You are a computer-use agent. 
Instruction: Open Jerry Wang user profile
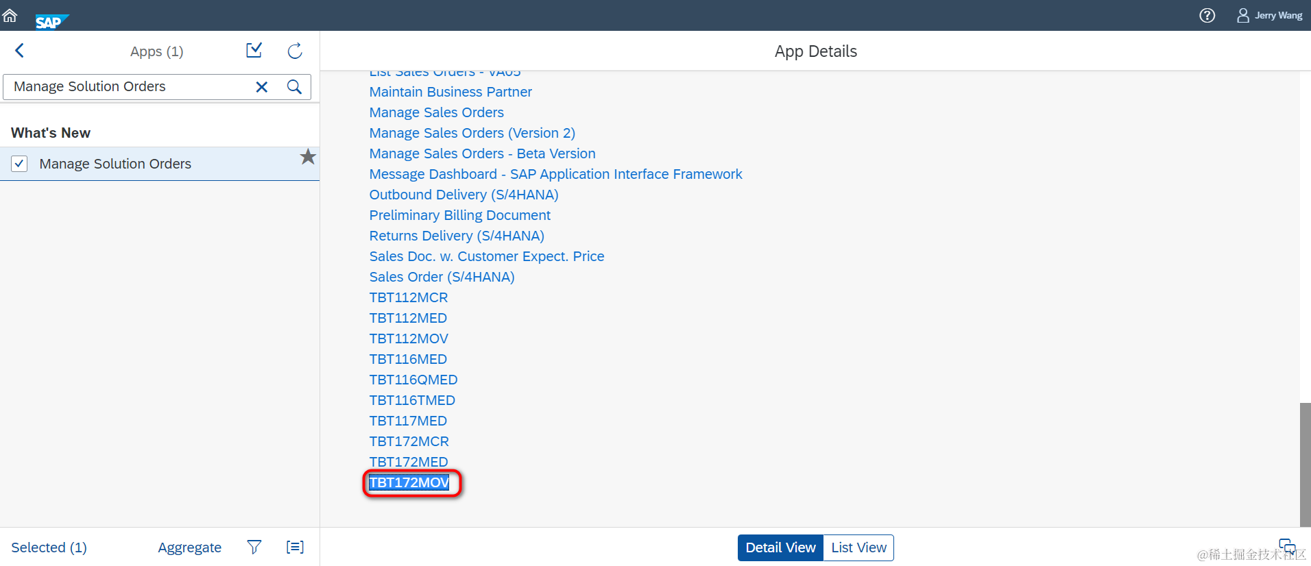pos(1269,15)
